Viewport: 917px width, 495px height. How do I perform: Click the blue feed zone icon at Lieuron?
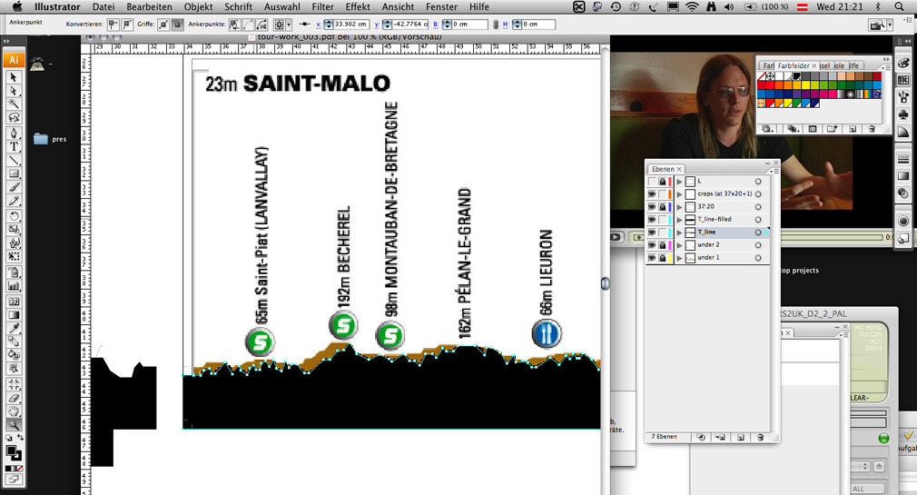(547, 333)
